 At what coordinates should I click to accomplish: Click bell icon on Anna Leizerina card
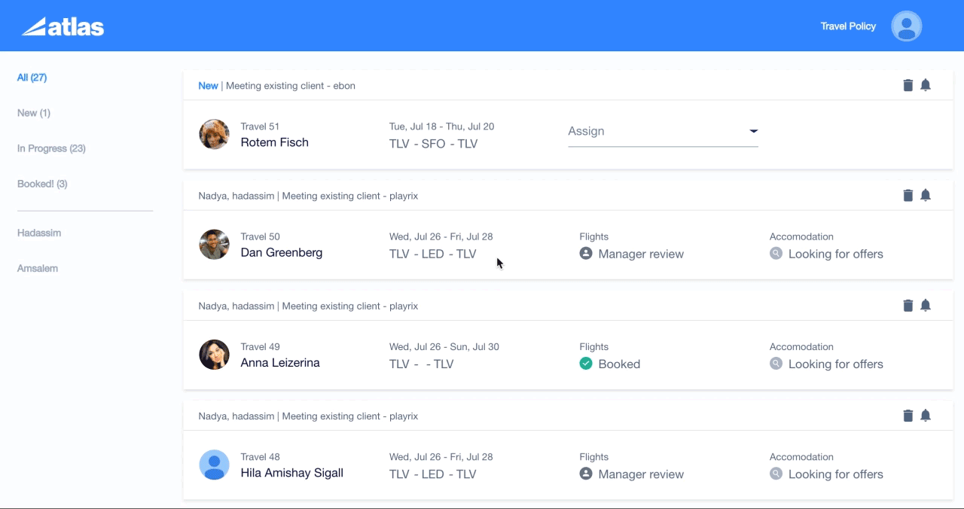[926, 306]
